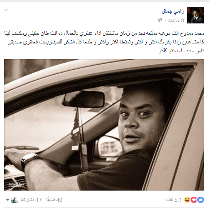
Task: Click the rear-view mirror in the photo
Action: [83, 99]
